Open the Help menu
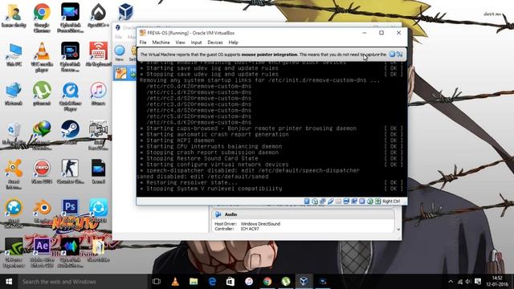This screenshot has width=514, height=289. [x=233, y=43]
